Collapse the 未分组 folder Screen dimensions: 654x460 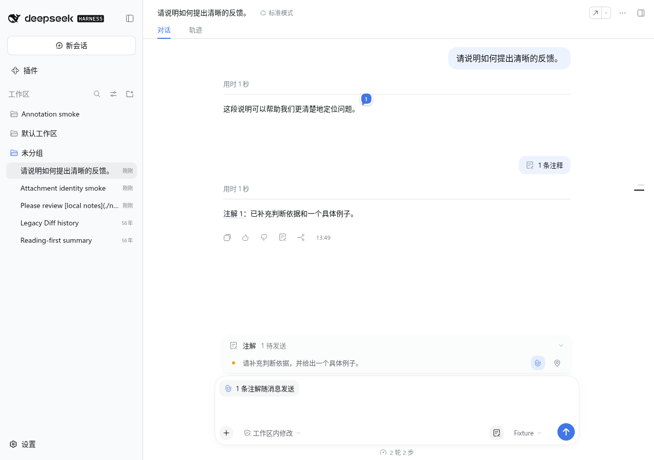click(72, 153)
